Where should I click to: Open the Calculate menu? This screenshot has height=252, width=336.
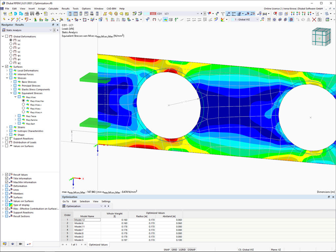(x=53, y=9)
